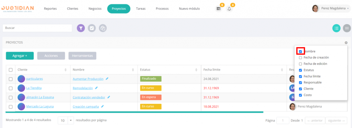Sort by Fecha límite column arrows
The height and width of the screenshot is (128, 352).
point(282,70)
